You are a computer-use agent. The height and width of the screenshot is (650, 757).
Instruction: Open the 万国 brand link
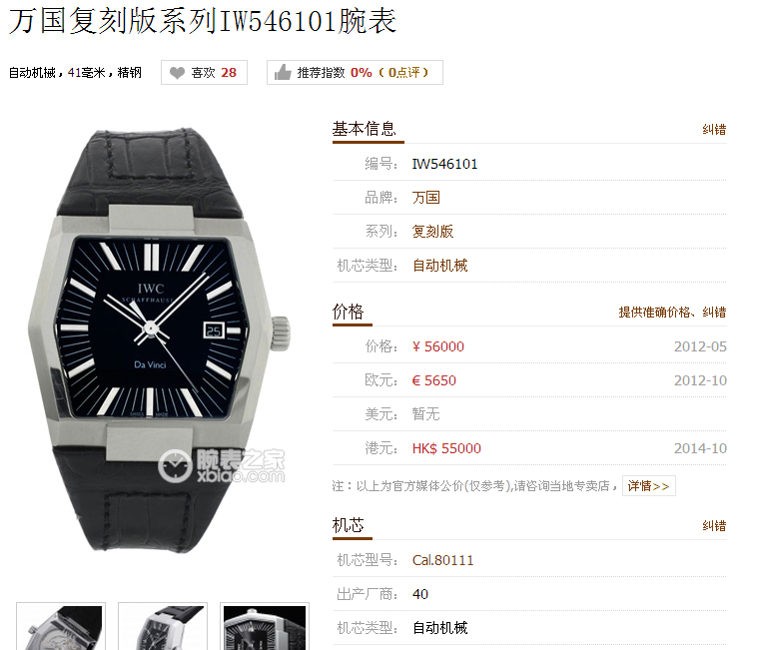425,198
